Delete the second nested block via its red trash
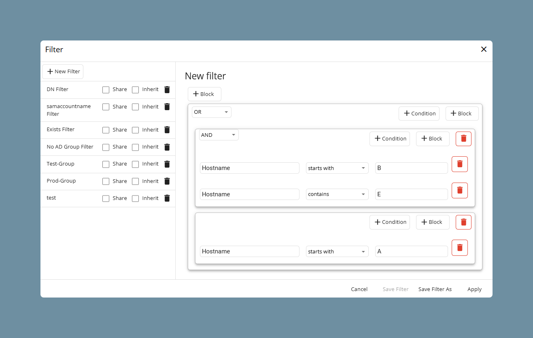533x338 pixels. (x=463, y=222)
